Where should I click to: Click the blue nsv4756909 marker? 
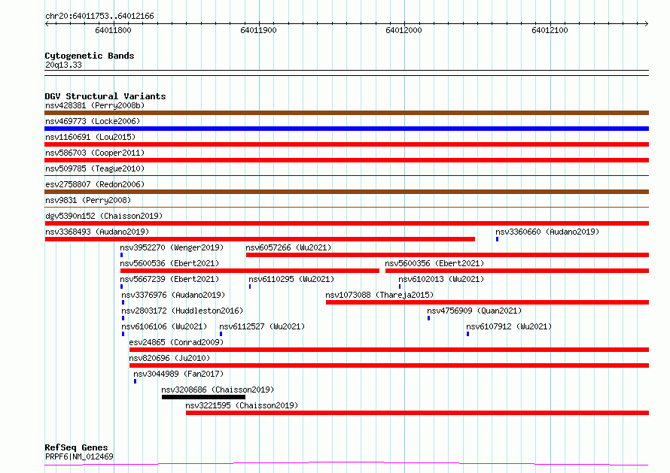click(428, 318)
